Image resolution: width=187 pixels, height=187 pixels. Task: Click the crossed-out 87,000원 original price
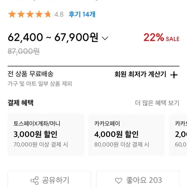coord(24,51)
